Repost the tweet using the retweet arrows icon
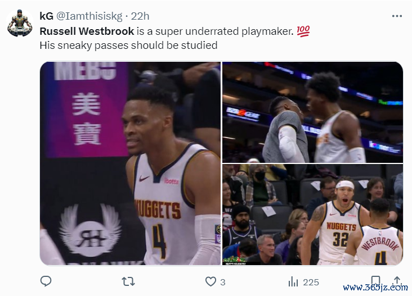 pyautogui.click(x=128, y=282)
